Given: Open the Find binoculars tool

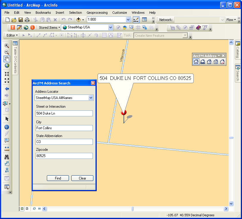Looking at the screenshot, I should click(x=7, y=157).
